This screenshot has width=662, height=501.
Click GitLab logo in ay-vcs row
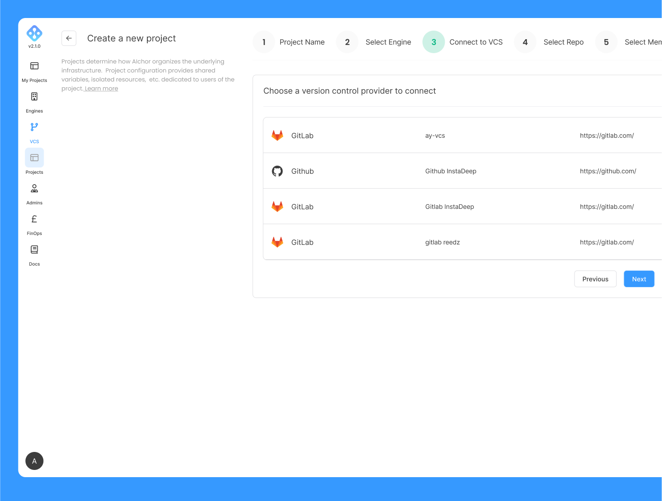(277, 135)
